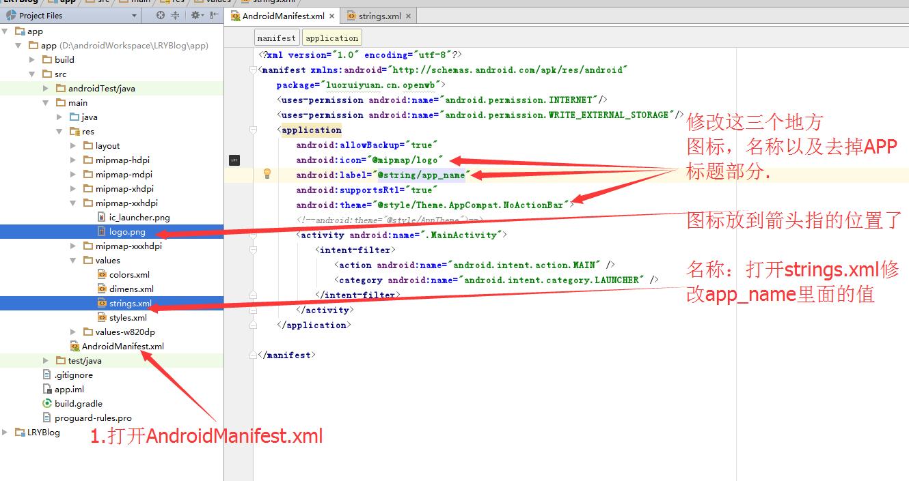Expand the mipmap-xxxhdpi folder
The height and width of the screenshot is (481, 909).
[x=73, y=246]
